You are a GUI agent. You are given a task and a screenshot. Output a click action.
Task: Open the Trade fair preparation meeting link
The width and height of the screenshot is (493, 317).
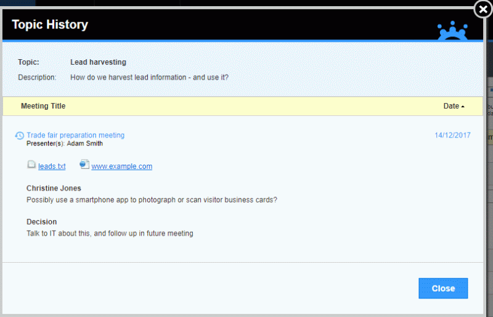coord(75,135)
